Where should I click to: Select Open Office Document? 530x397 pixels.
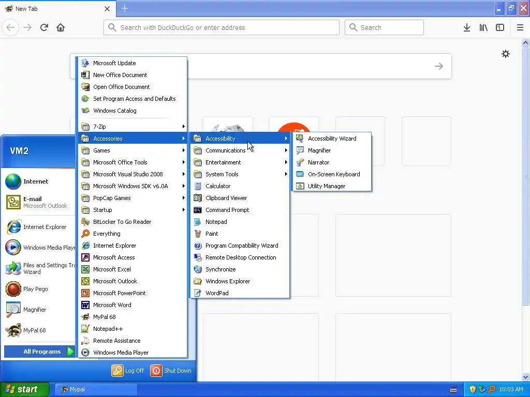click(132, 87)
